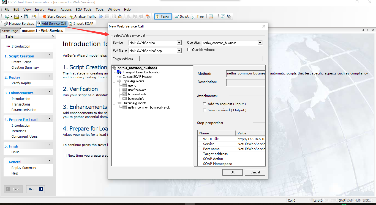Click the Pause replay icon
Image resolution: width=376 pixels, height=205 pixels.
113,16
